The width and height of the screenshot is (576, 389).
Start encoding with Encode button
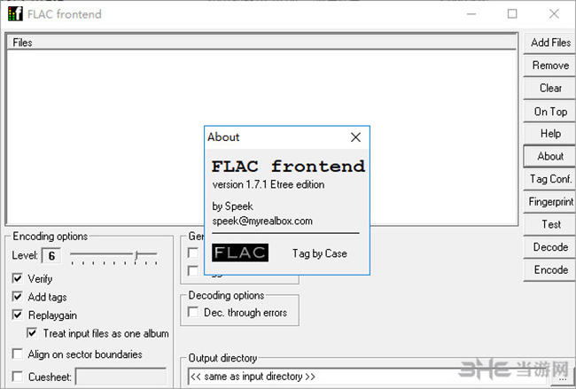tap(550, 269)
